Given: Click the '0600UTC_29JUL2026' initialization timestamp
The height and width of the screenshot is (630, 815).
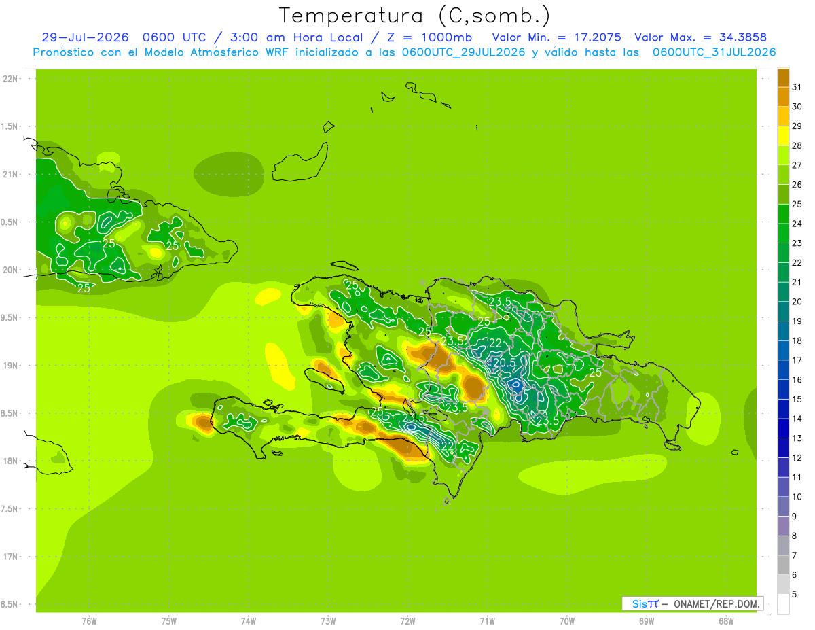Looking at the screenshot, I should tap(464, 52).
